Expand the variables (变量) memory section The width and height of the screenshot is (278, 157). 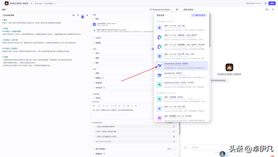94,73
